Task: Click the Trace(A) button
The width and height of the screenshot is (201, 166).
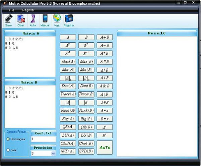Action: (68, 94)
